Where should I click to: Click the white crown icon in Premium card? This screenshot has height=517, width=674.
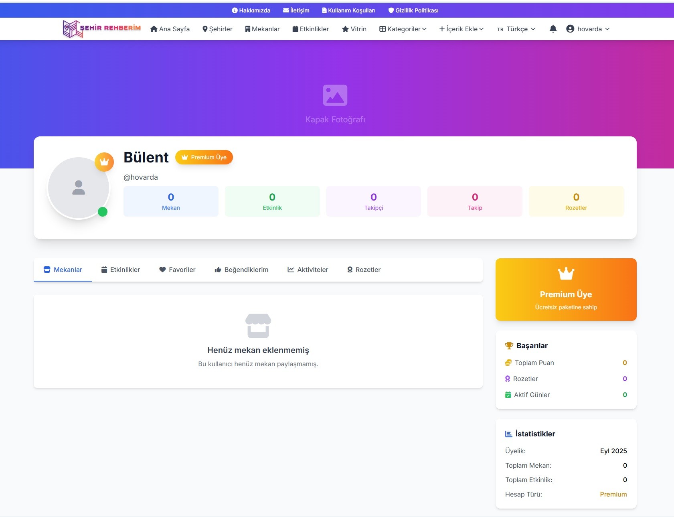(x=566, y=274)
